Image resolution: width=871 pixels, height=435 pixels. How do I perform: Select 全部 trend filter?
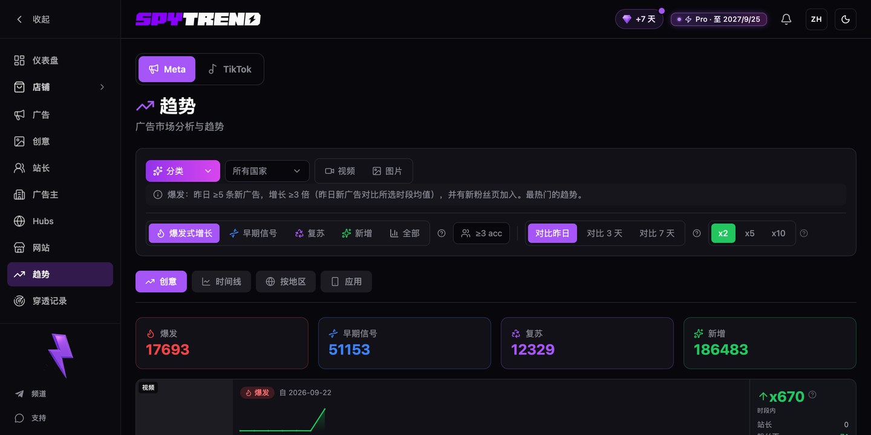coord(405,233)
